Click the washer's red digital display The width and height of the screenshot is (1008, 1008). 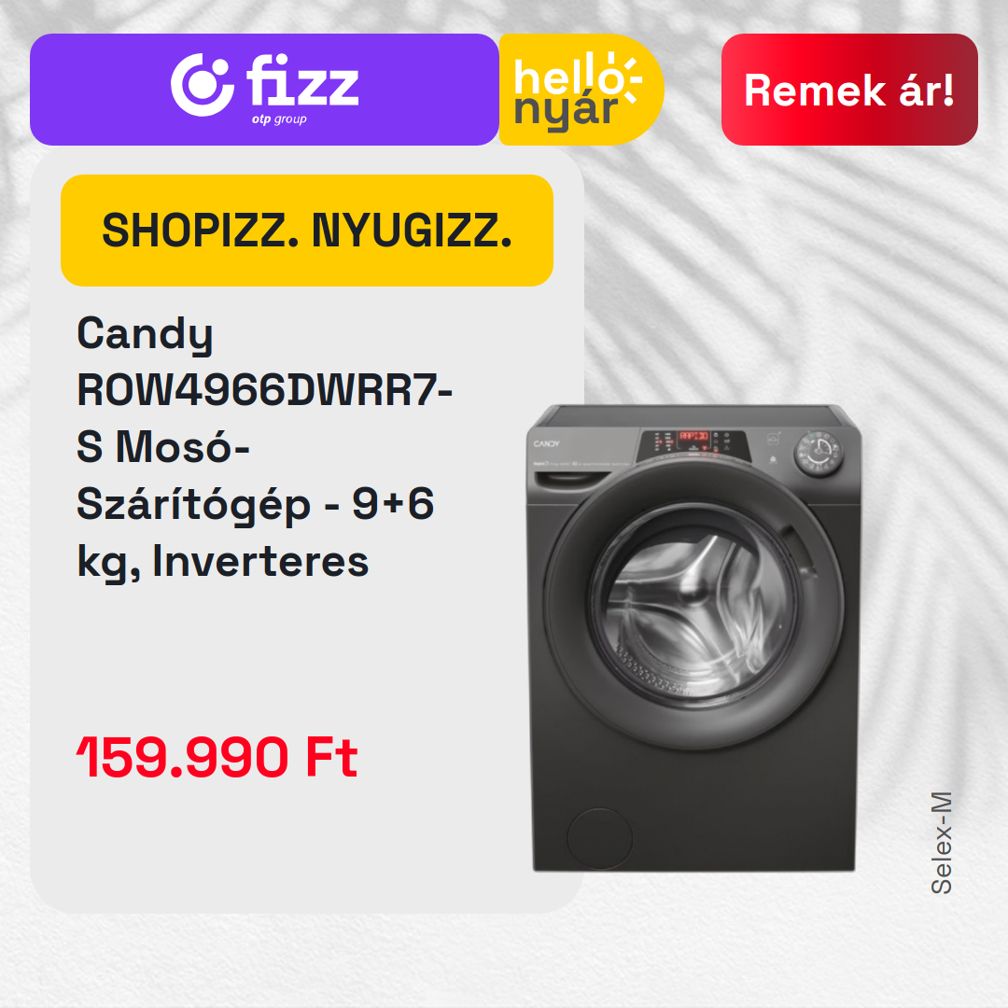pos(694,436)
